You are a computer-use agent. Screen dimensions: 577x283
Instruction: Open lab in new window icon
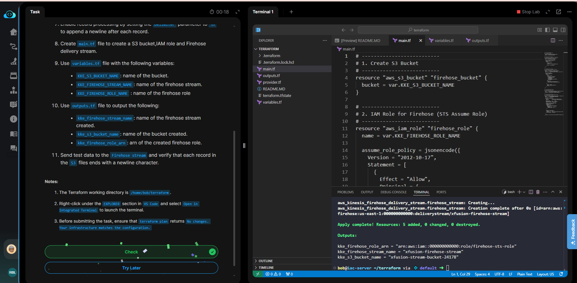[x=559, y=12]
